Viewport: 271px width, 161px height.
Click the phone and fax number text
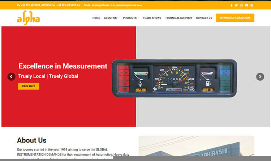[48, 5]
